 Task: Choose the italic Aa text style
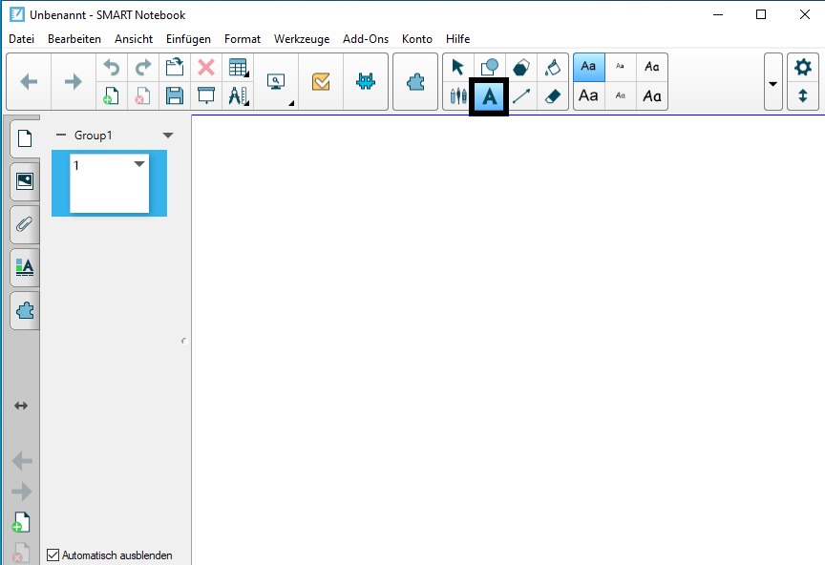pyautogui.click(x=652, y=67)
